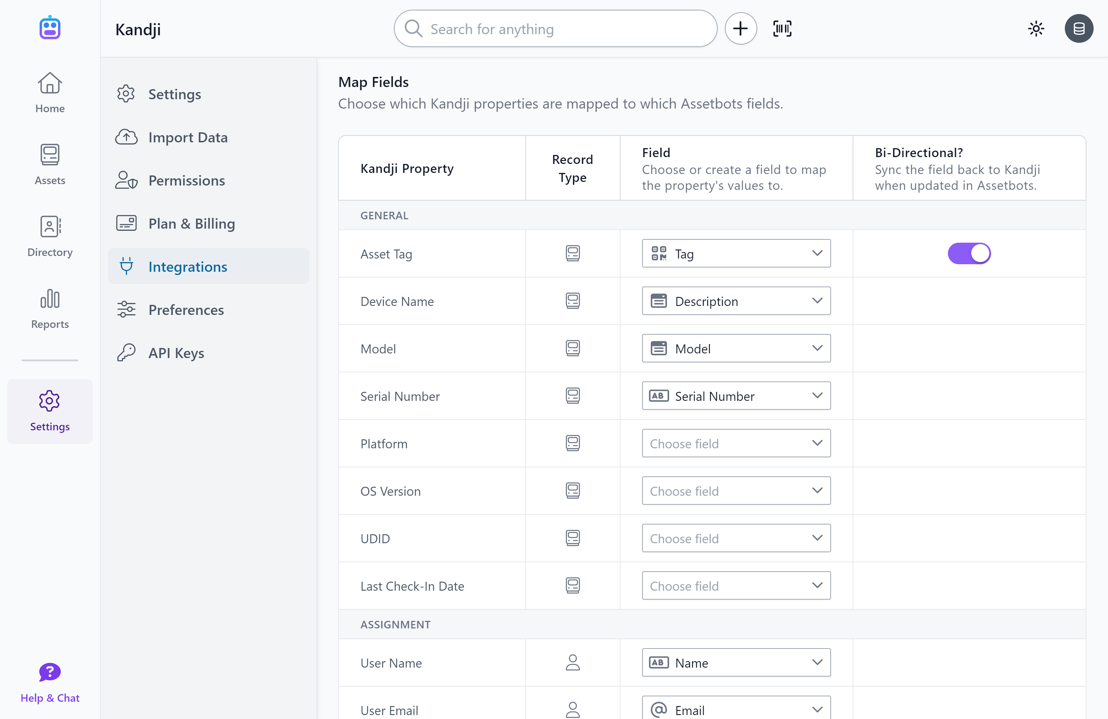The height and width of the screenshot is (719, 1108).
Task: Choose a field for OS Version
Action: (736, 491)
